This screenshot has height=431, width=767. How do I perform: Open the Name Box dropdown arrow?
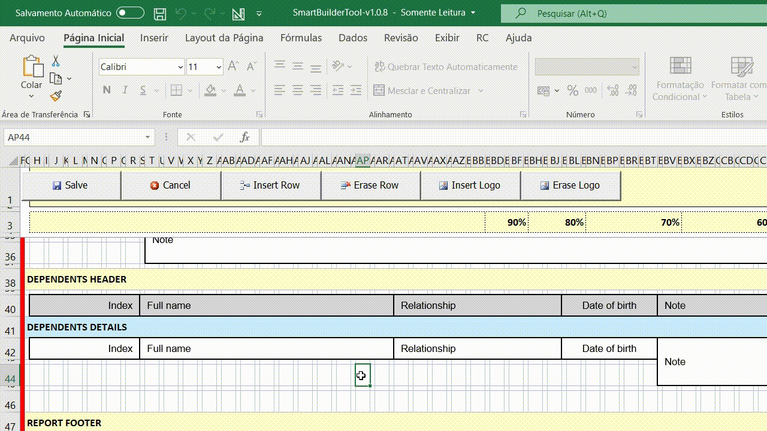click(x=147, y=137)
